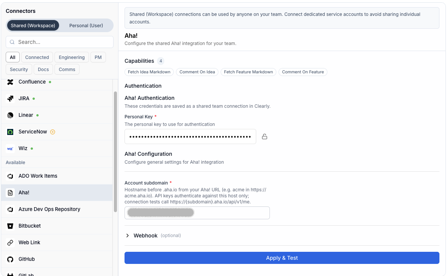The width and height of the screenshot is (447, 276).
Task: Focus the Account subdomain input field
Action: [x=197, y=213]
